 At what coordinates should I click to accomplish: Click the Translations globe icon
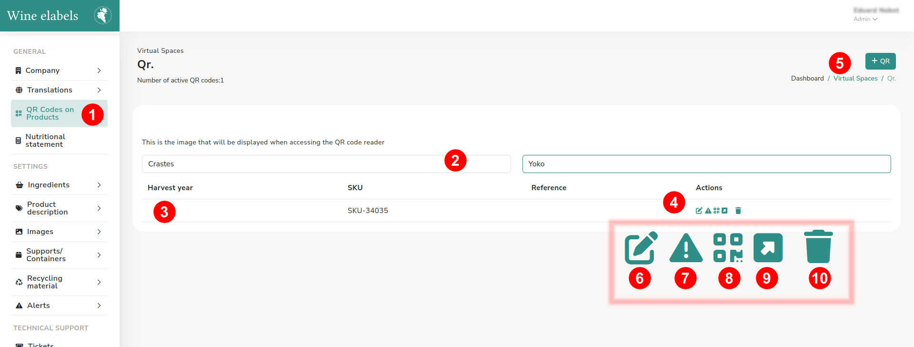[x=19, y=90]
